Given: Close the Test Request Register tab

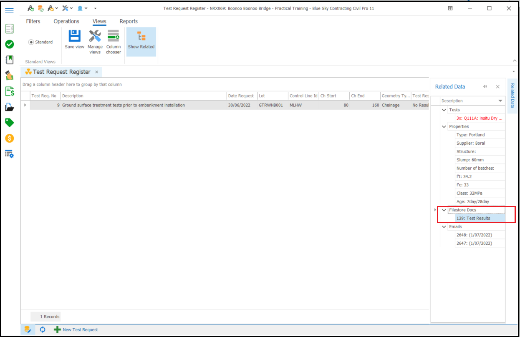Looking at the screenshot, I should pyautogui.click(x=96, y=72).
